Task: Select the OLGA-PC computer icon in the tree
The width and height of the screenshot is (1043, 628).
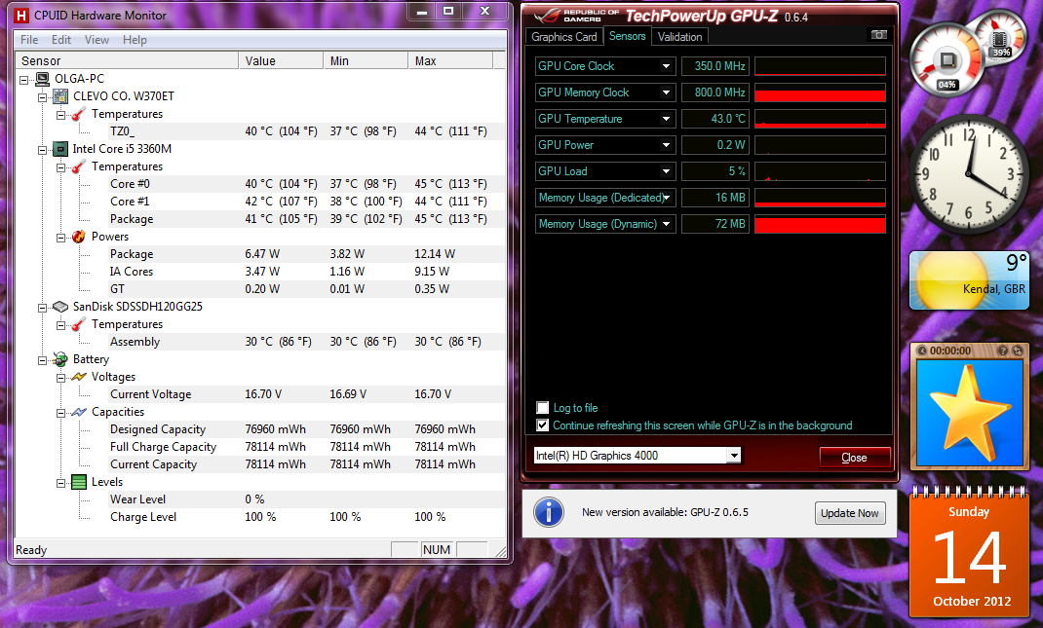Action: 43,79
